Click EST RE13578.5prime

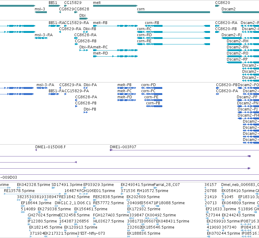32,194
